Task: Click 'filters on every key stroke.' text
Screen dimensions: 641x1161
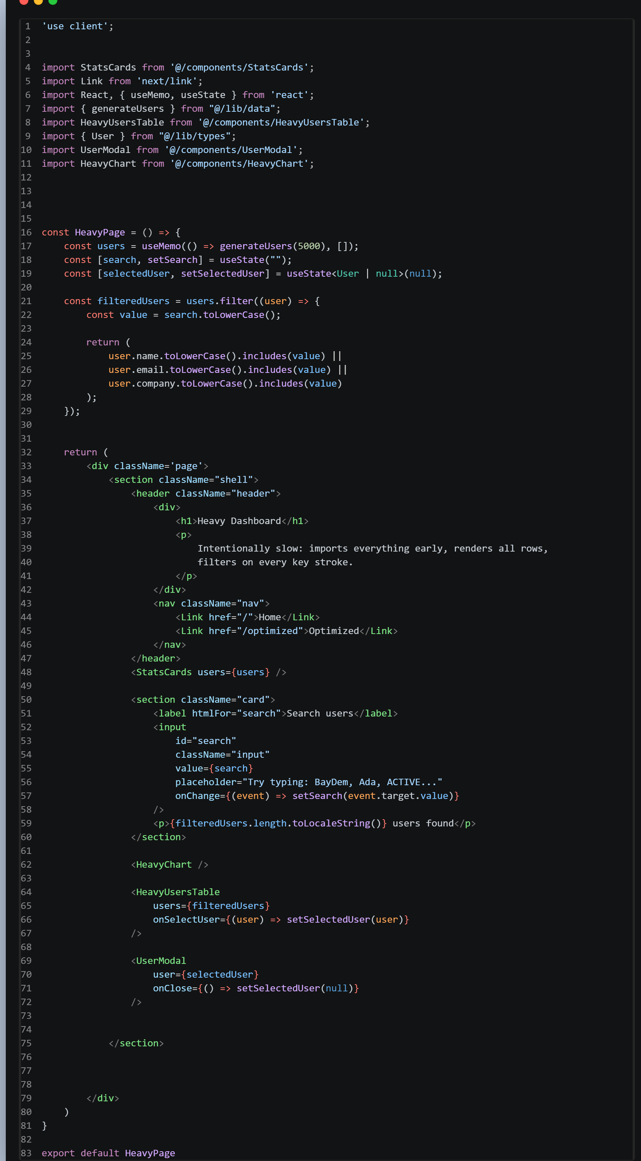Action: coord(275,562)
